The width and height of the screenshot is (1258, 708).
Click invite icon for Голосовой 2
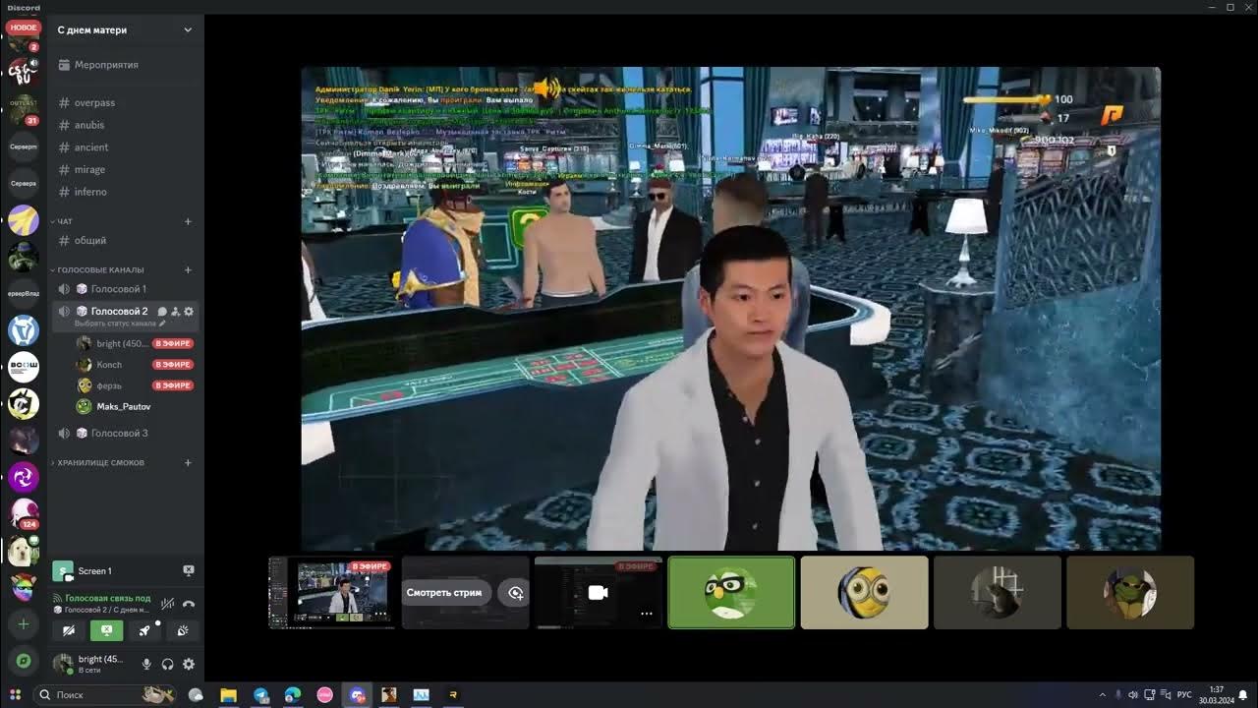pyautogui.click(x=175, y=312)
